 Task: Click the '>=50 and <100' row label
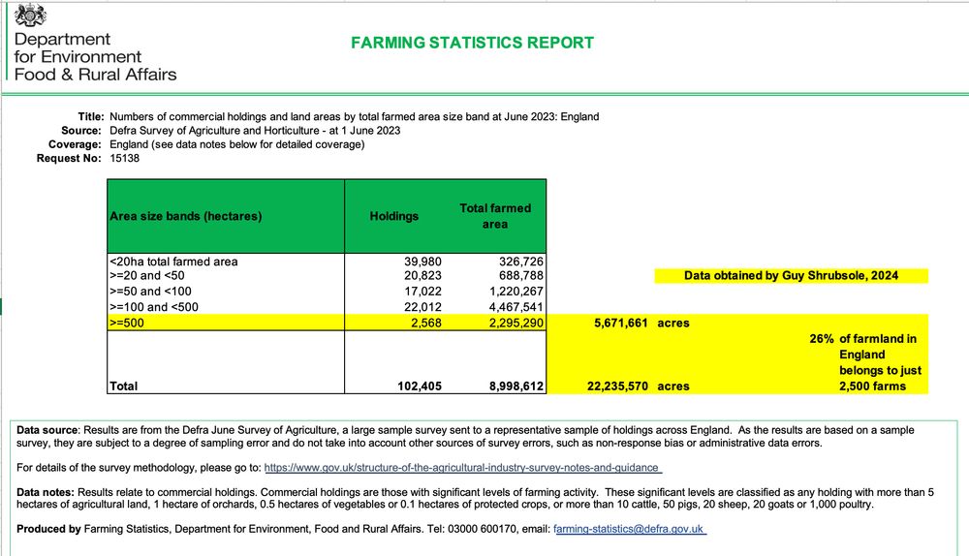[151, 291]
